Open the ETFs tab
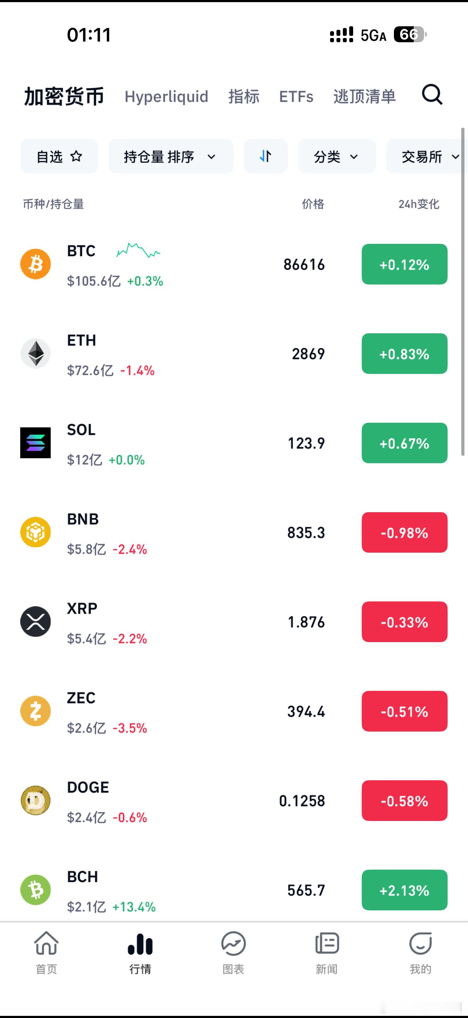The width and height of the screenshot is (468, 1018). [296, 97]
